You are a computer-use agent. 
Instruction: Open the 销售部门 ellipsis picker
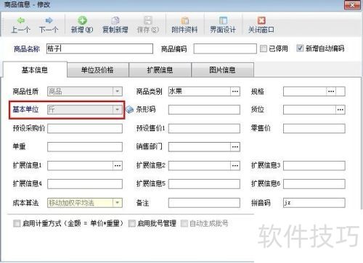tap(235, 147)
